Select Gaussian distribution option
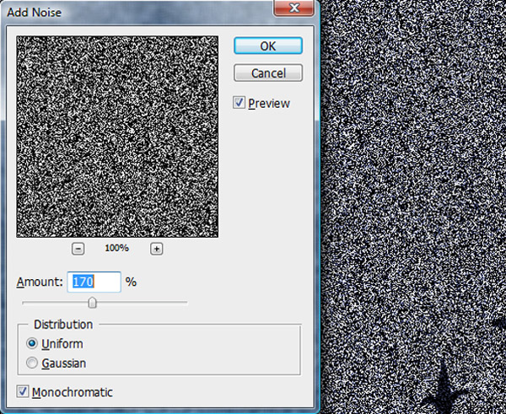 point(32,363)
